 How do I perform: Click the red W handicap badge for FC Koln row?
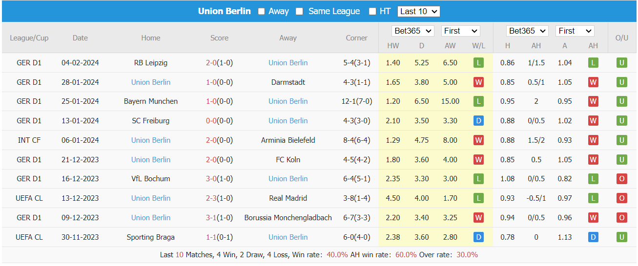(x=593, y=160)
